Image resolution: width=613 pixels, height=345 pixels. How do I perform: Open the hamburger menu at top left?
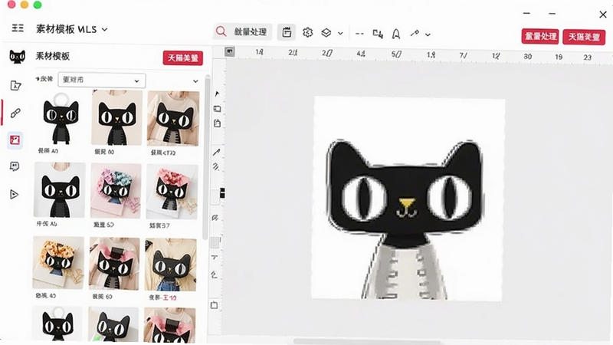tap(18, 28)
